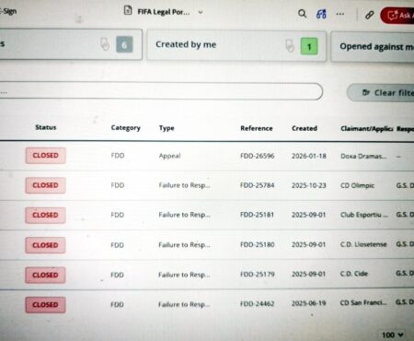Sort by the Reference column header
The image size is (414, 341).
click(x=257, y=128)
